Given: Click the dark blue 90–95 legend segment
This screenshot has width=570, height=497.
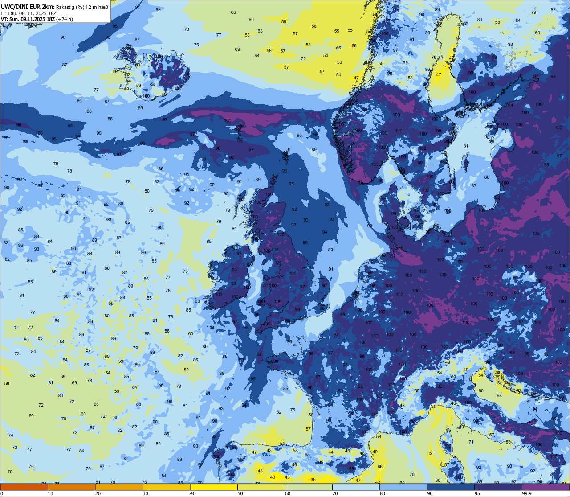Looking at the screenshot, I should pyautogui.click(x=451, y=487).
